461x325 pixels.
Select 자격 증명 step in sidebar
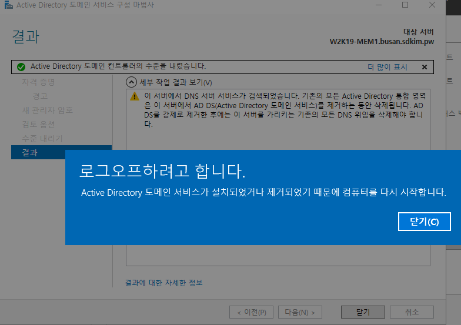(x=38, y=82)
